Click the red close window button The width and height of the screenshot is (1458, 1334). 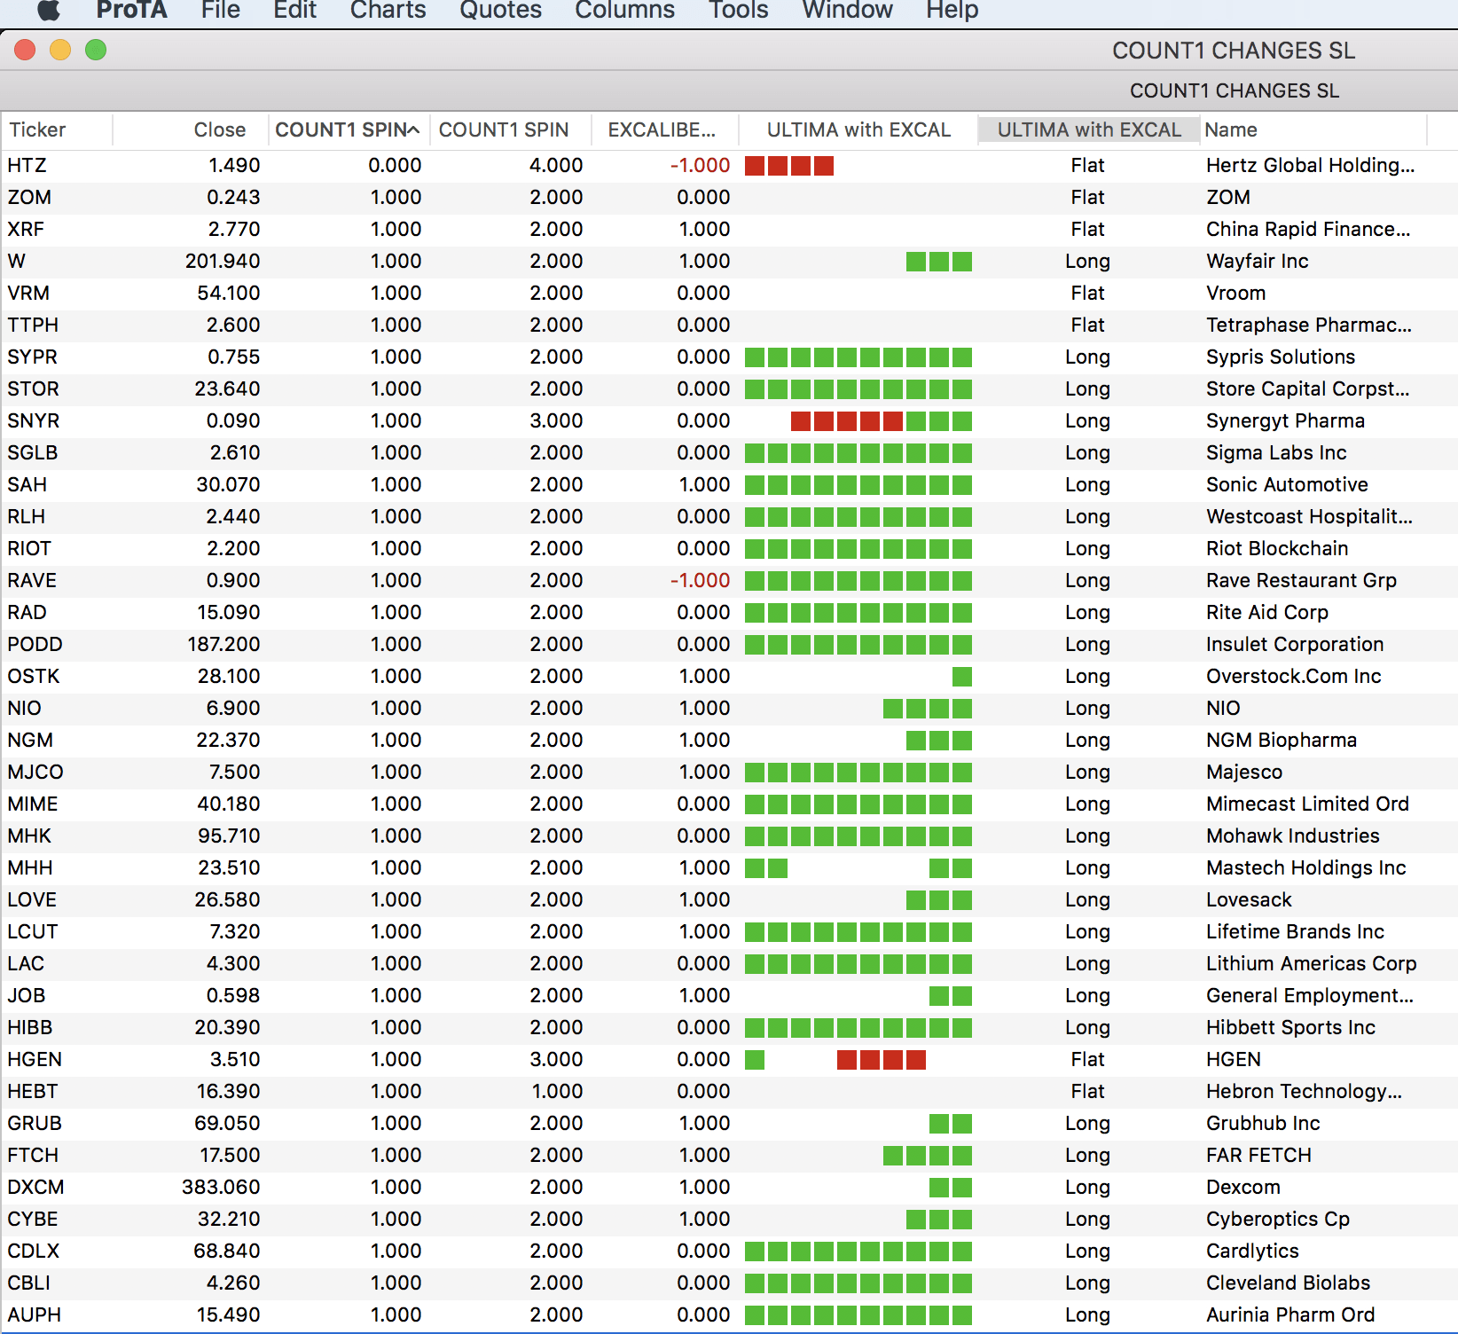pyautogui.click(x=25, y=51)
